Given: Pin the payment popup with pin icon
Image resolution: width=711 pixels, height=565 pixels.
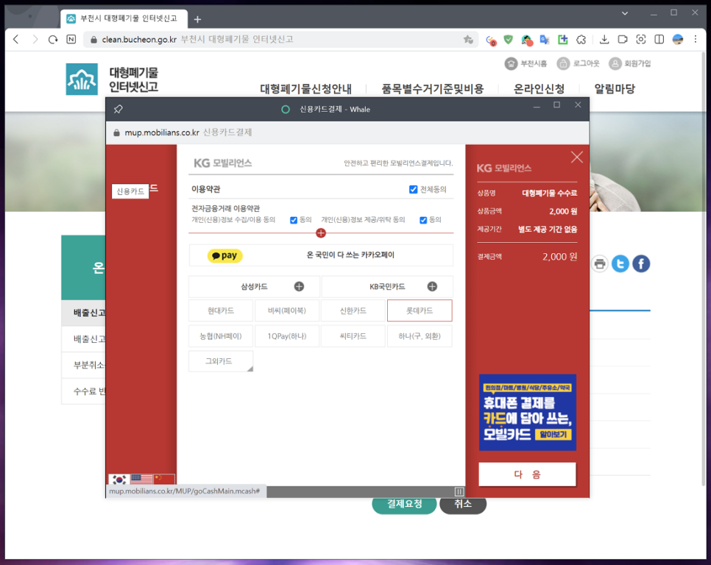Looking at the screenshot, I should (118, 109).
